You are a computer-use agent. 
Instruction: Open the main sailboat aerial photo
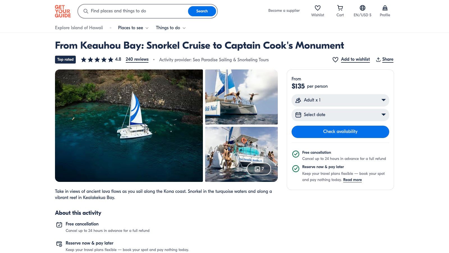[x=129, y=126]
